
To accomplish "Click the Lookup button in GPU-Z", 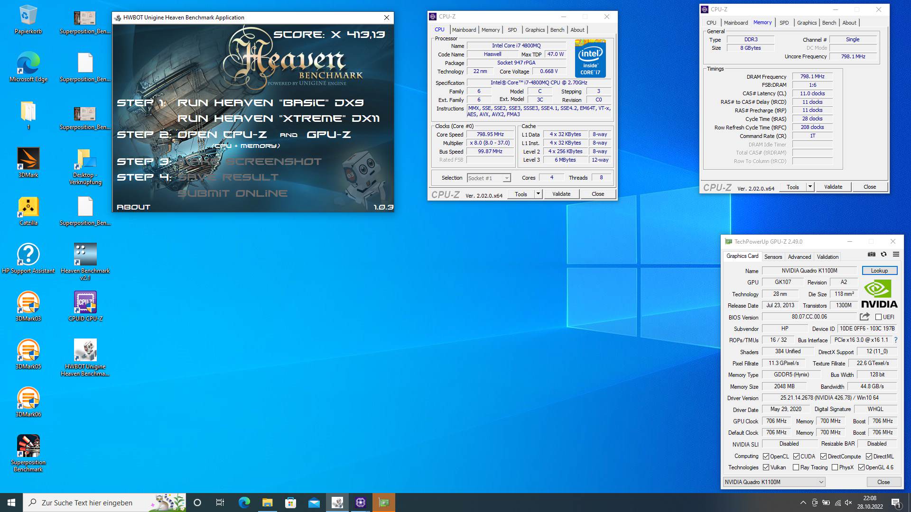I will point(879,271).
